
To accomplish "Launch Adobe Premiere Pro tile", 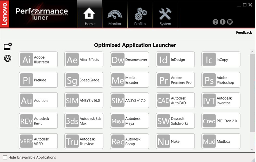I will [175, 80].
